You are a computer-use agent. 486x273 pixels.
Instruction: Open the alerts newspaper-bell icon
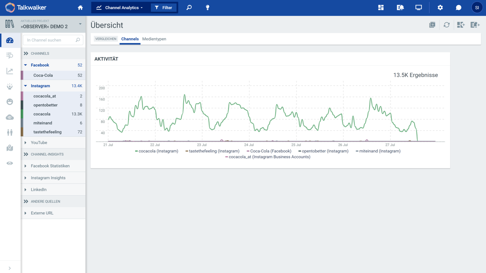[x=400, y=8]
